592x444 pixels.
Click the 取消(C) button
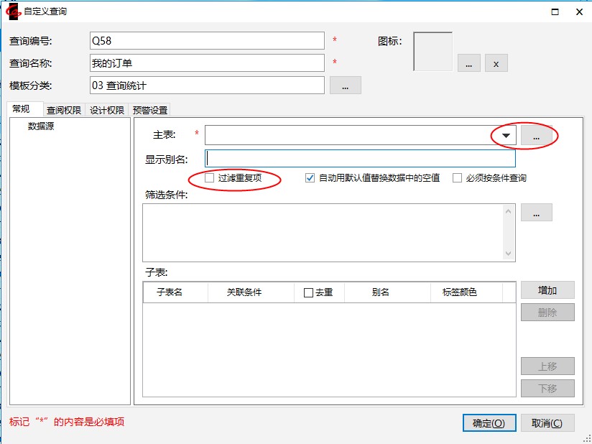tap(547, 423)
